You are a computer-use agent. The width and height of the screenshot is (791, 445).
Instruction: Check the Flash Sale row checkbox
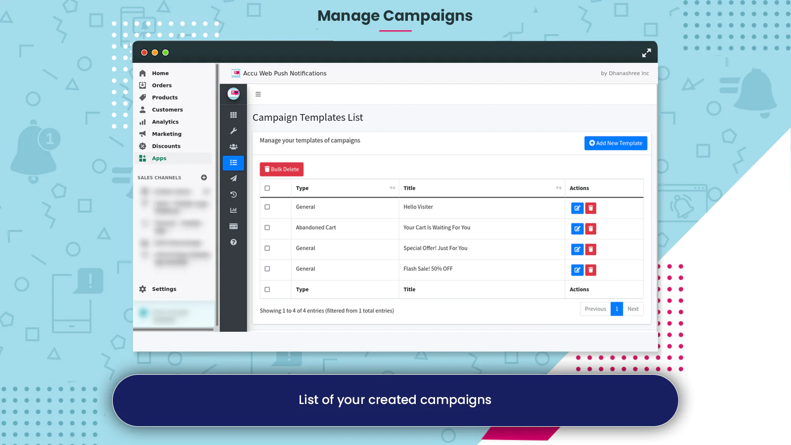click(x=267, y=269)
